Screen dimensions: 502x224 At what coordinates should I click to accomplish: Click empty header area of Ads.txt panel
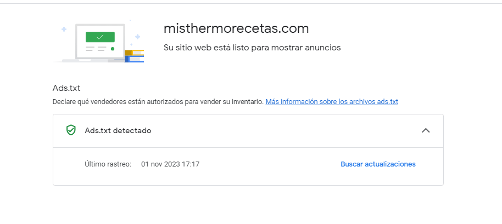pyautogui.click(x=285, y=130)
